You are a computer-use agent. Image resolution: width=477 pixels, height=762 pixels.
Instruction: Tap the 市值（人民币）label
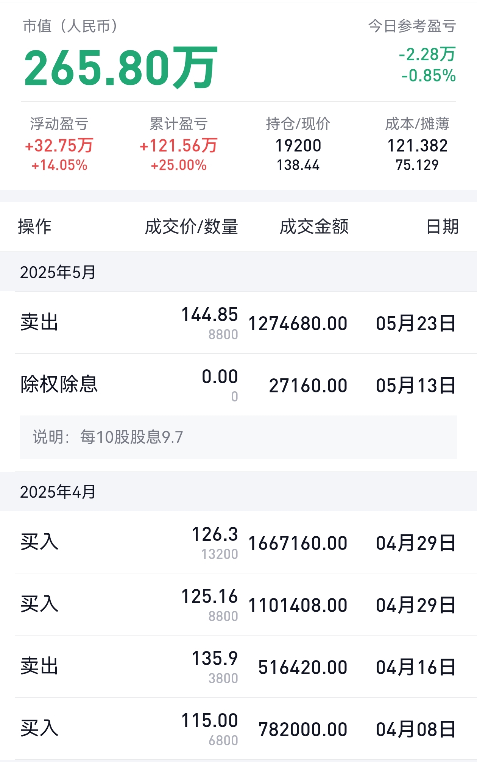[x=71, y=26]
